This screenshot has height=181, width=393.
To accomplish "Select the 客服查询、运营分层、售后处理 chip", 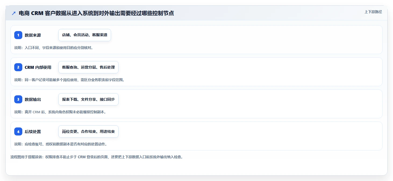I will 88,67.
